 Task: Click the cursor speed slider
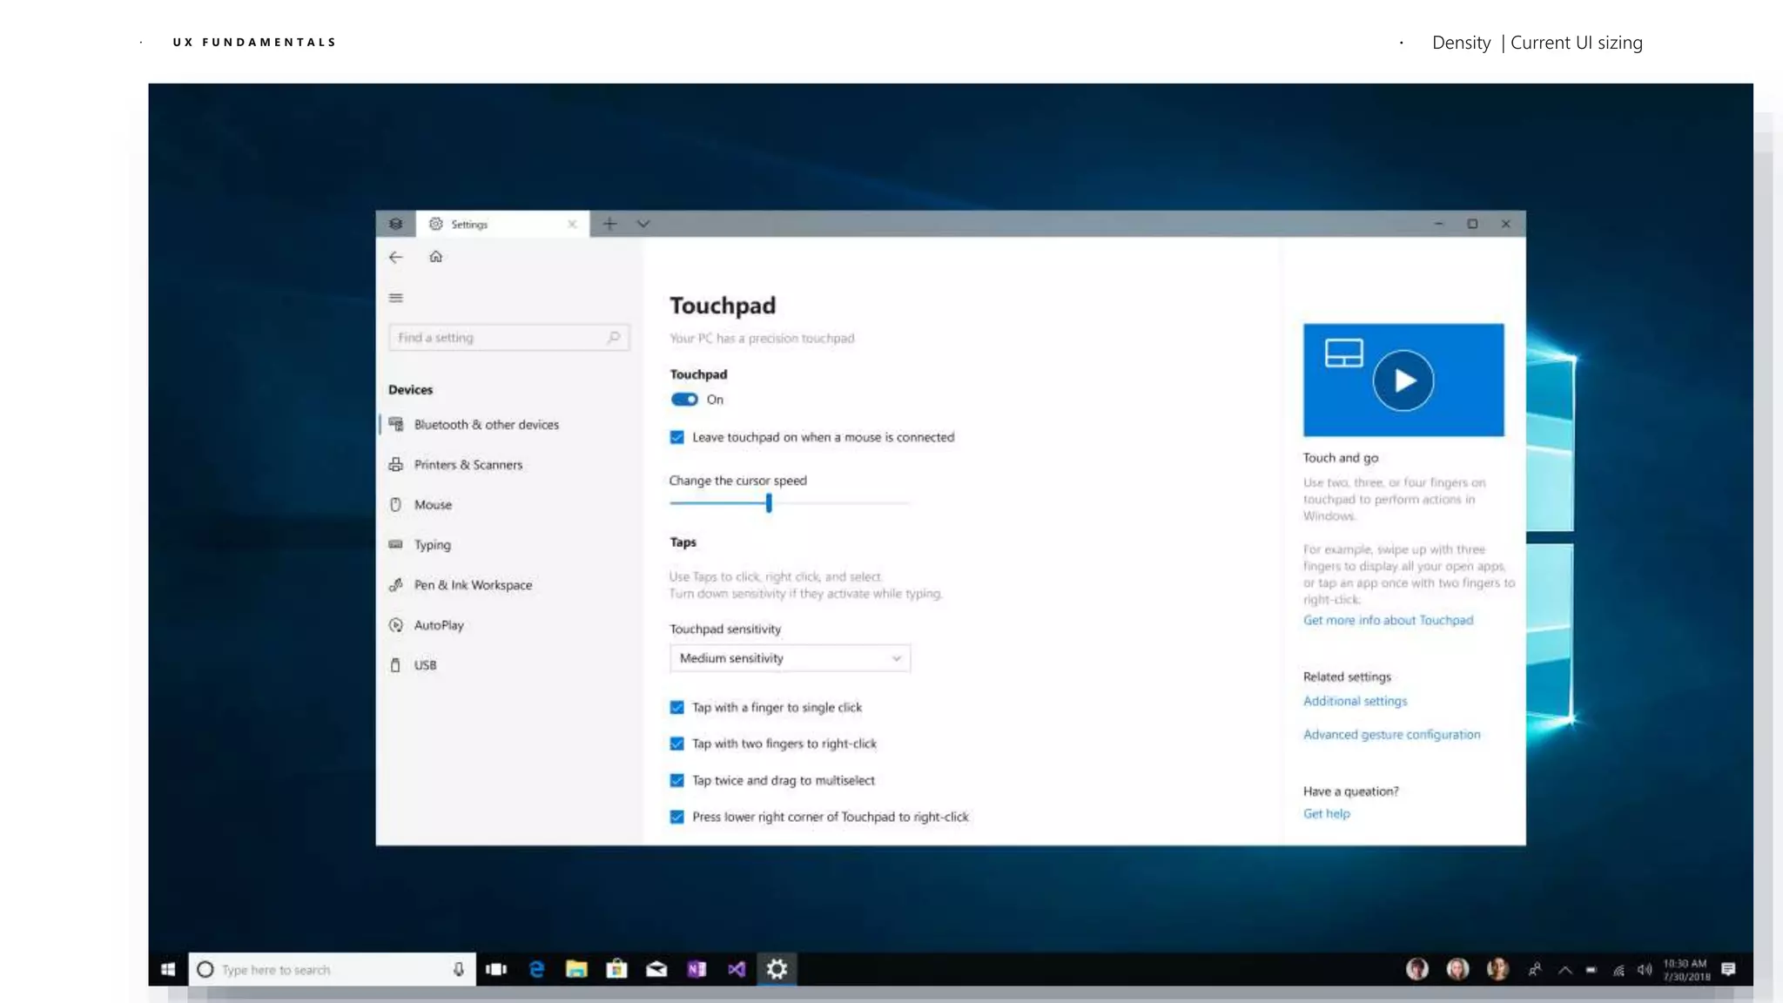[769, 503]
